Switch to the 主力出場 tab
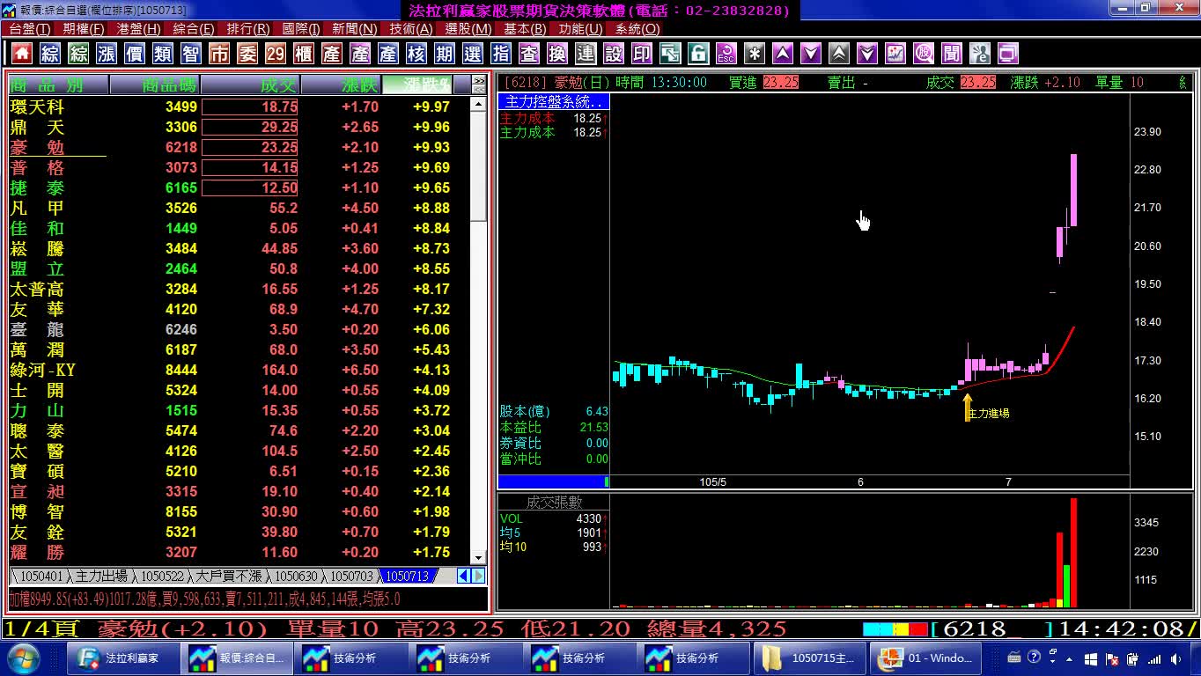The height and width of the screenshot is (676, 1201). click(100, 576)
